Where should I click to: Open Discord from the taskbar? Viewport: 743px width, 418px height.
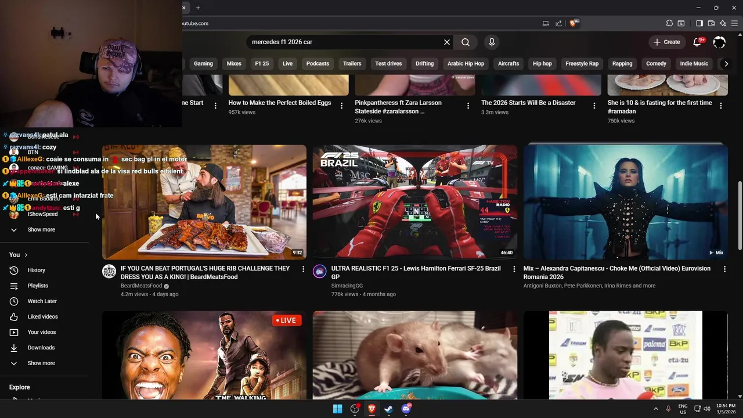click(406, 409)
